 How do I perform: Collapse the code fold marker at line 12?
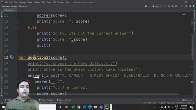tap(17, 21)
